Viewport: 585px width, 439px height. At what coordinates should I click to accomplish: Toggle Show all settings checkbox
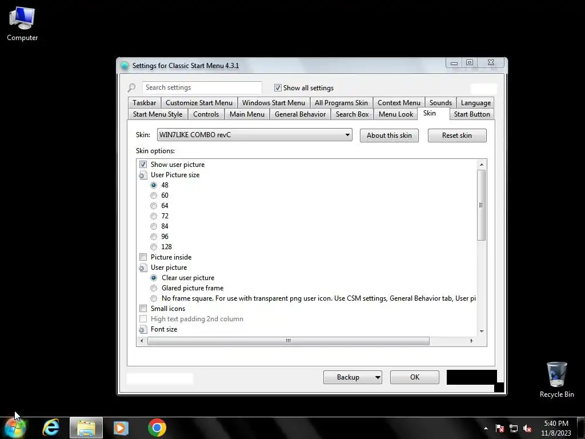pos(278,87)
